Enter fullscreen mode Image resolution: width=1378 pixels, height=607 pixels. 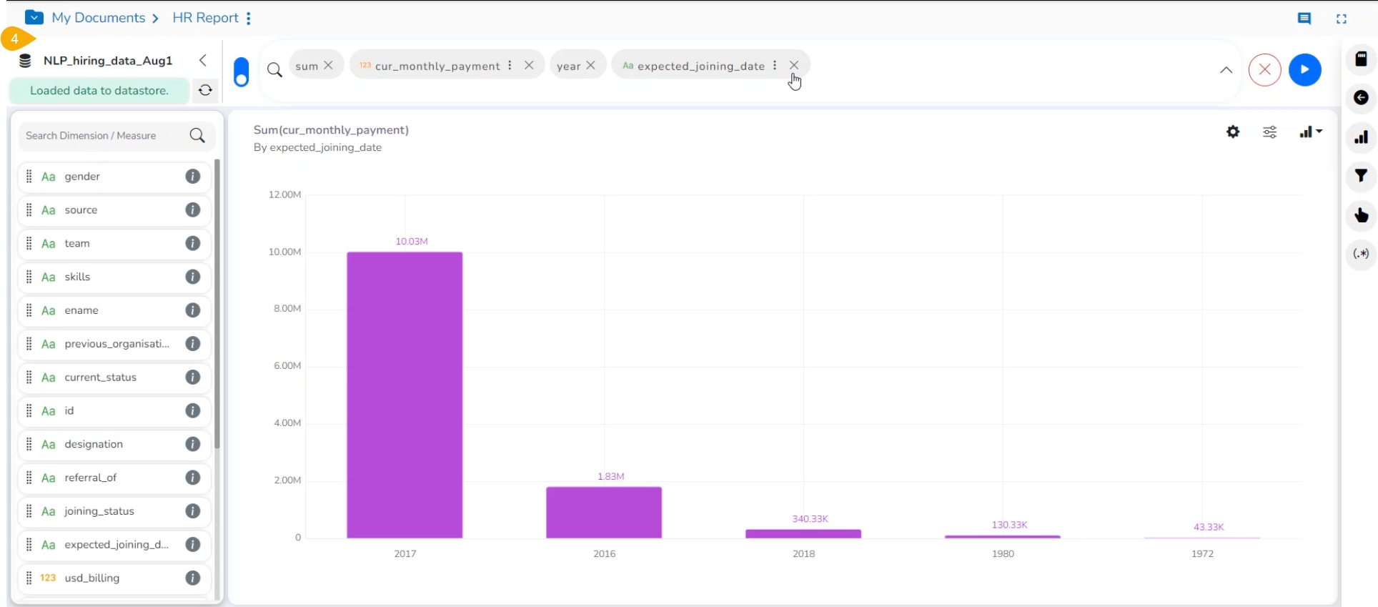[1342, 19]
